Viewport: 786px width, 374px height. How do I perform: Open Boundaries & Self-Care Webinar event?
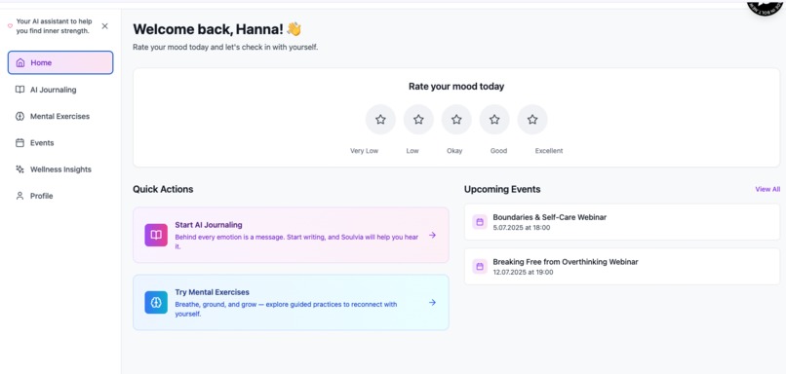[622, 222]
